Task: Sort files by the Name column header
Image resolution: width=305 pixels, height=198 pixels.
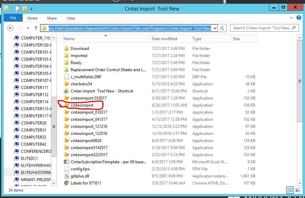Action: tap(69, 38)
